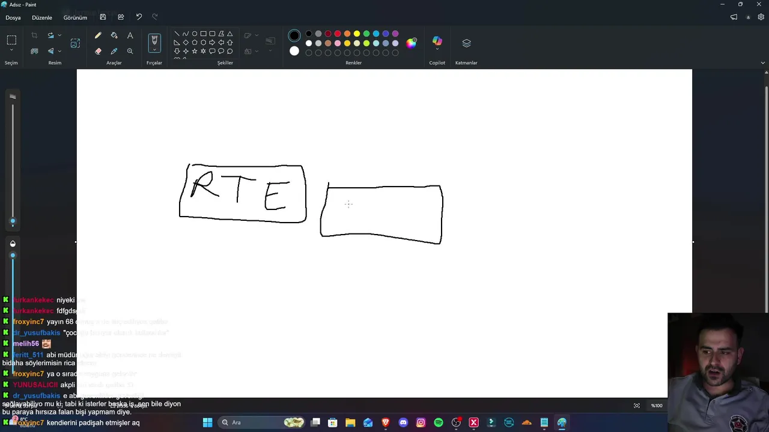Click the Ara taskbar search box
This screenshot has width=769, height=432.
point(263,422)
